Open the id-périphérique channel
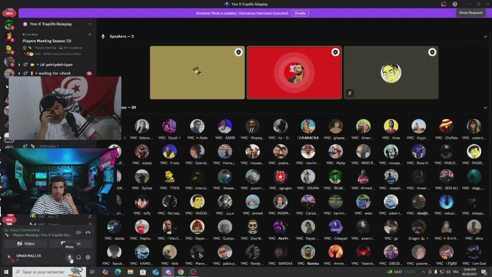The width and height of the screenshot is (492, 277). (x=56, y=65)
